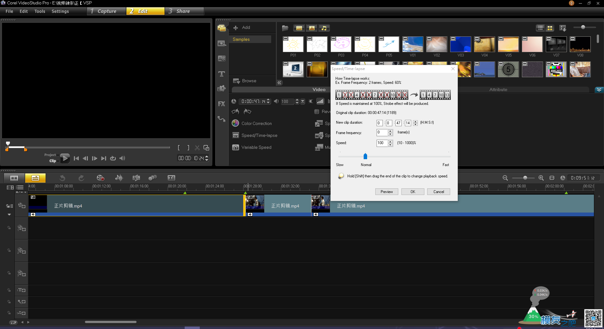Mute the clip audio
This screenshot has height=329, width=604.
pyautogui.click(x=310, y=101)
